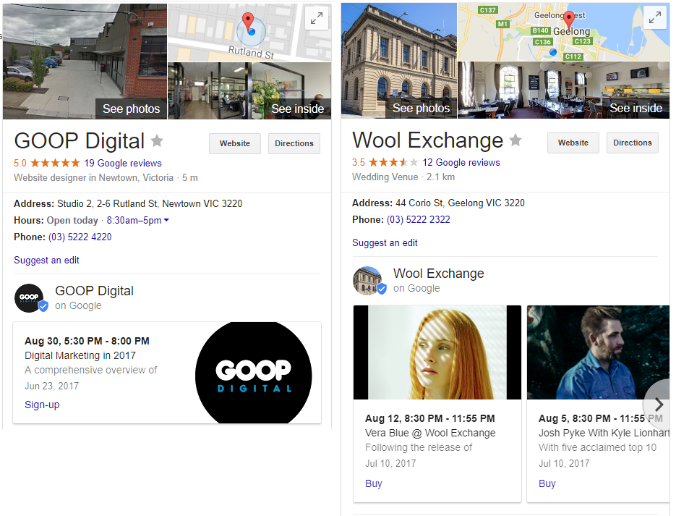Open GOOP Digital's Website button
This screenshot has width=676, height=516.
click(235, 143)
